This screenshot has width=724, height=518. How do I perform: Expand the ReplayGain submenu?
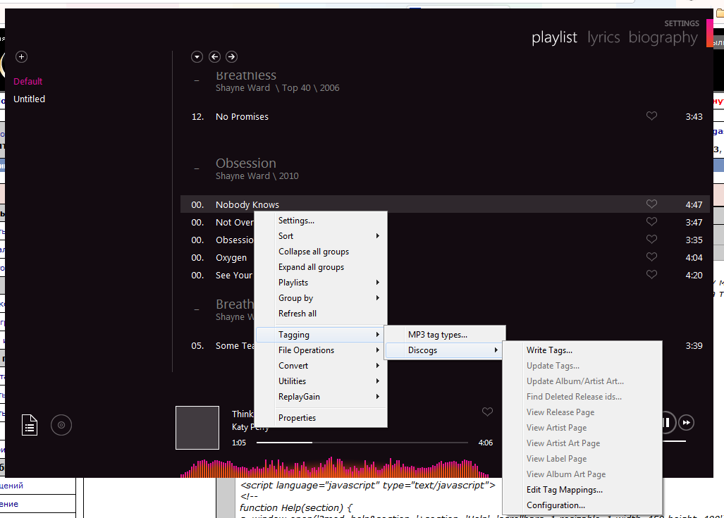(x=321, y=397)
